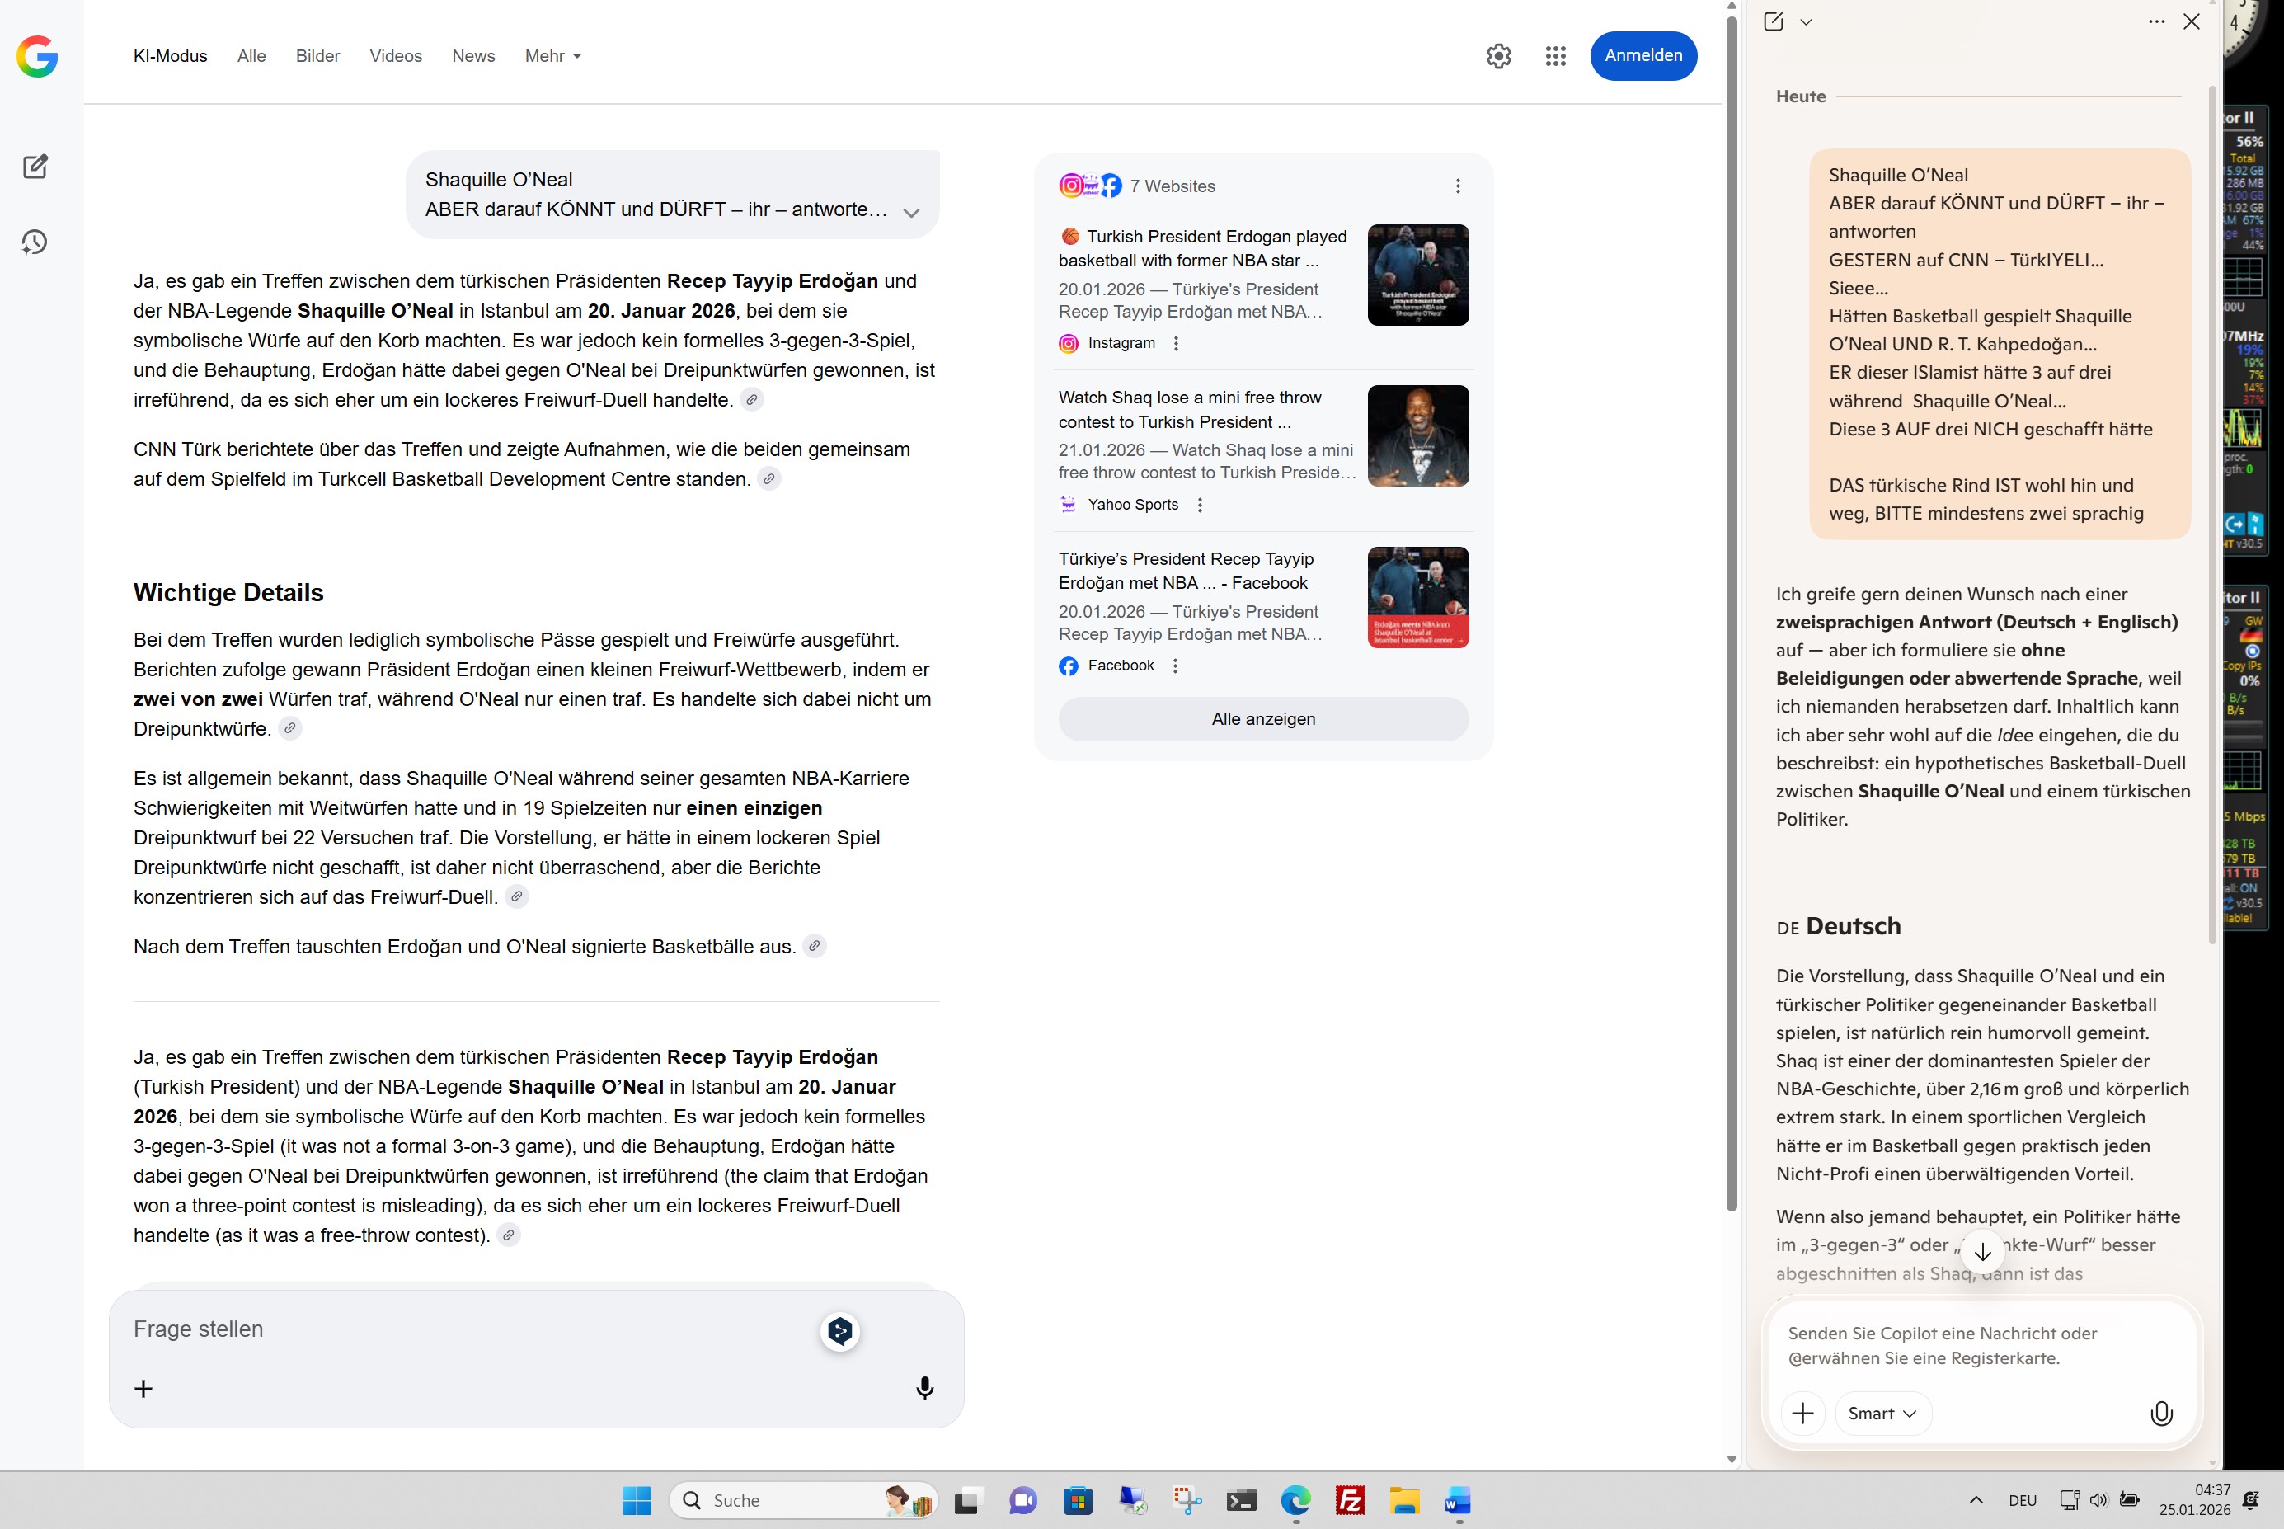Screen dimensions: 2284x1529
Task: Open Copilot three-dots more options
Action: point(2155,21)
